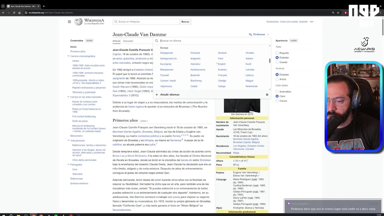Collapse Filmografía section in contents
The image size is (384, 216).
tap(68, 164)
